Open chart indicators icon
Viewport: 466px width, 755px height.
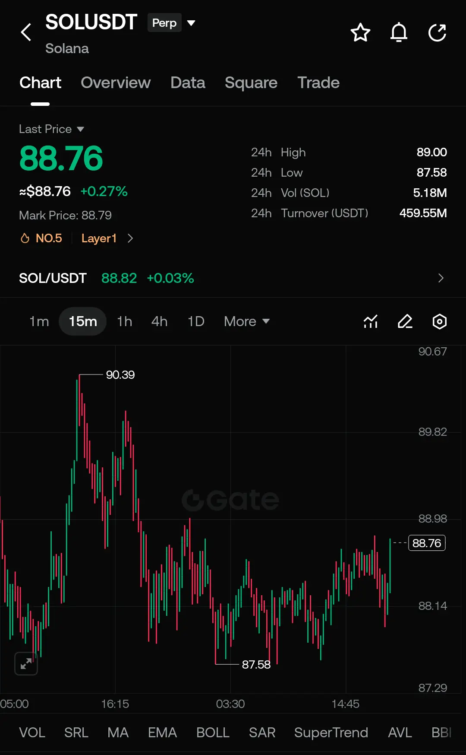coord(371,321)
